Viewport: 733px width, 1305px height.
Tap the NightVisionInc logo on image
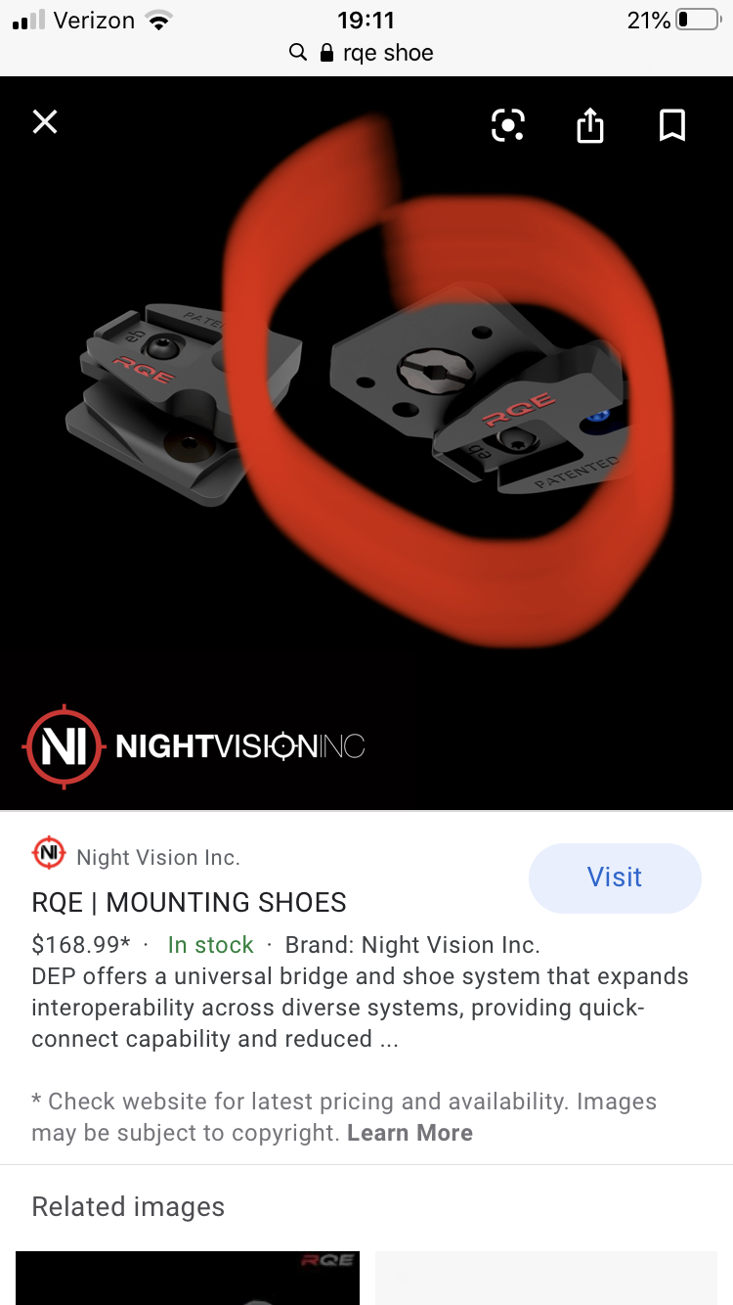194,746
